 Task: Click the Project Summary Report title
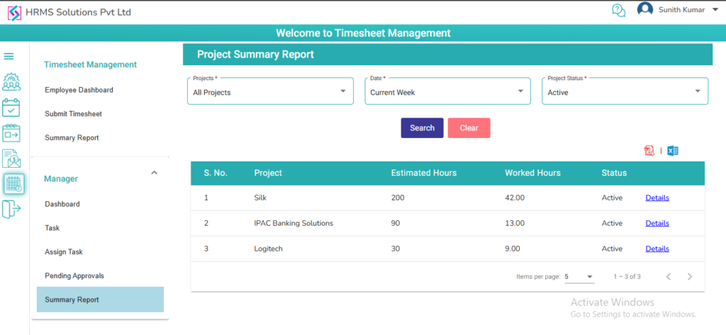coord(255,55)
